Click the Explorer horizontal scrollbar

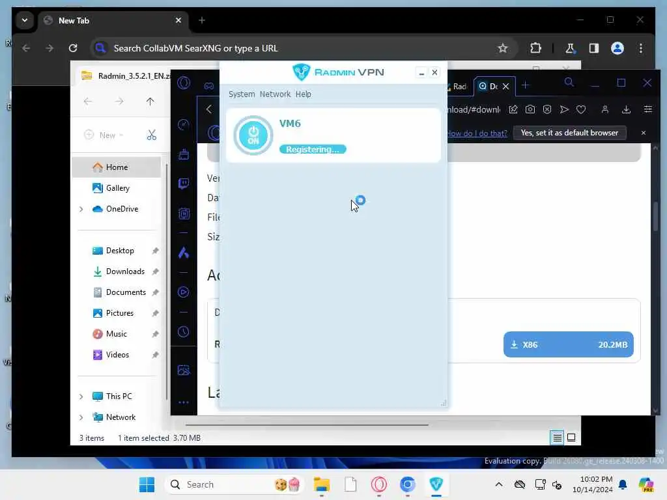(307, 424)
